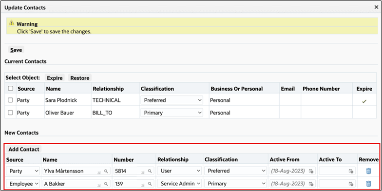Click Personal value in Sara Plodnick row
This screenshot has width=382, height=191.
(220, 100)
